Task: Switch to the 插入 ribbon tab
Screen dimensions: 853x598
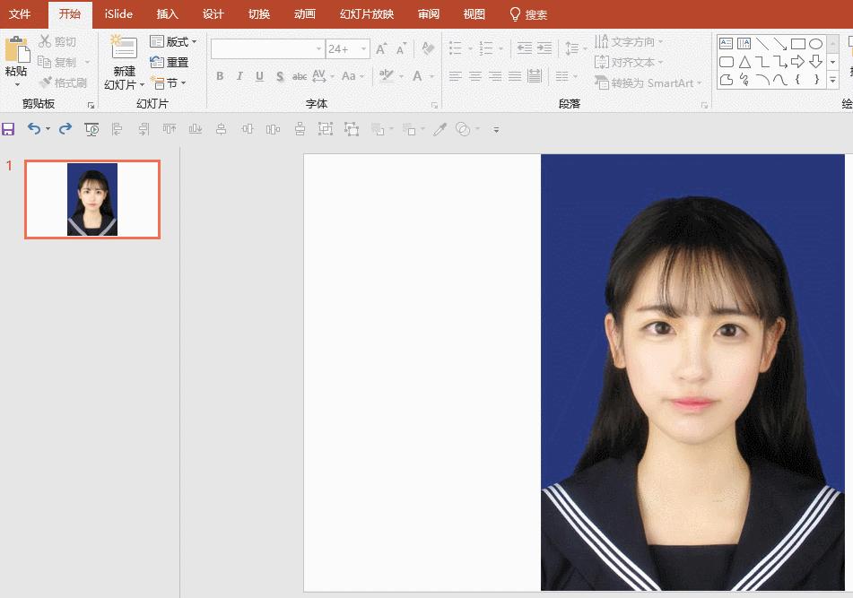Action: click(167, 13)
